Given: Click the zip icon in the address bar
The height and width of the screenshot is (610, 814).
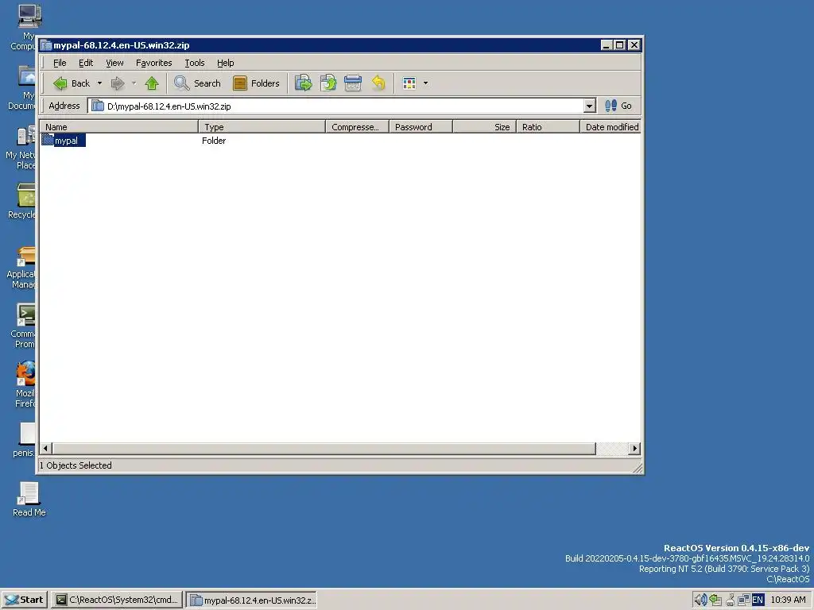Looking at the screenshot, I should pos(97,106).
